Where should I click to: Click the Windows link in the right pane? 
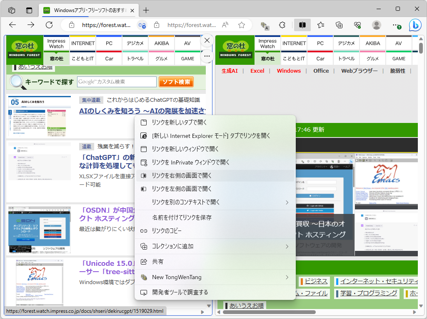[x=289, y=71]
